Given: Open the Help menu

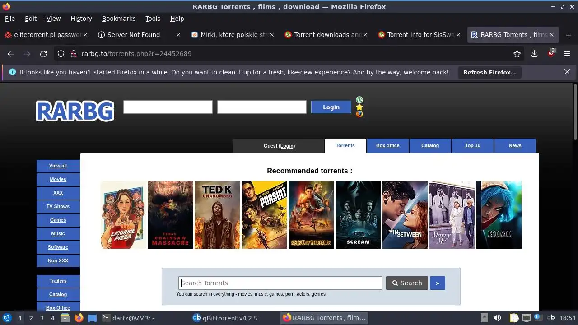Looking at the screenshot, I should point(177,19).
